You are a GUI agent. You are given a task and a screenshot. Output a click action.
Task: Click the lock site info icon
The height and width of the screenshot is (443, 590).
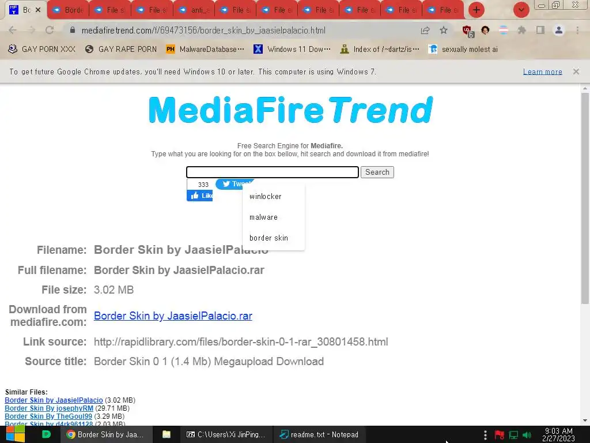(x=73, y=30)
